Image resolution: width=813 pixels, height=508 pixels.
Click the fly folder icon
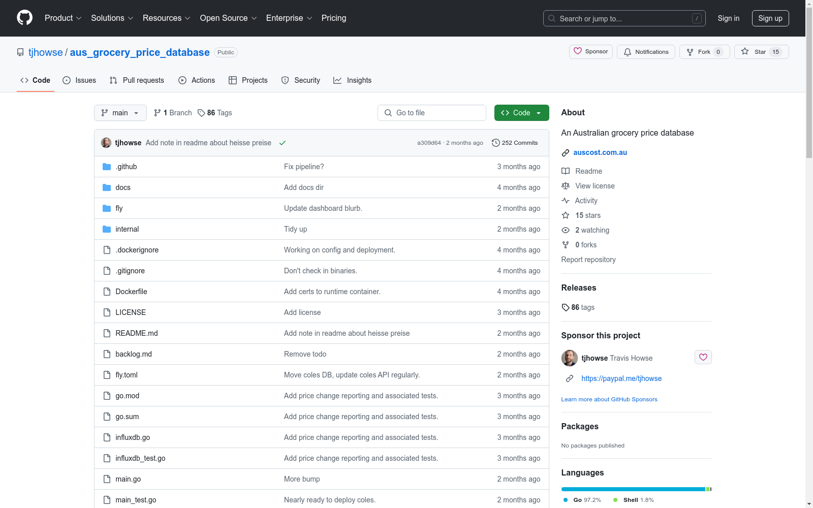pyautogui.click(x=107, y=208)
